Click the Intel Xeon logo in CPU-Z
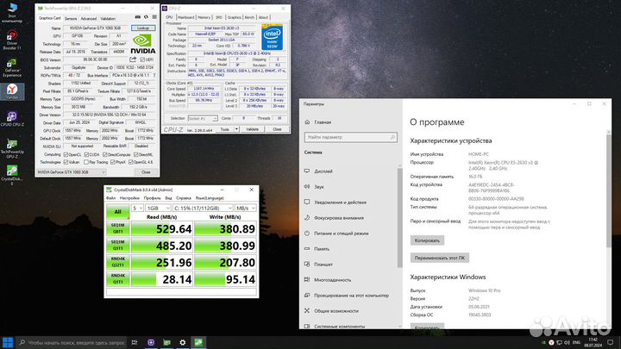621x349 pixels. coord(272,37)
